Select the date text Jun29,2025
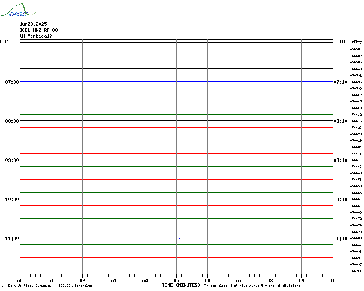364x291 pixels. pyautogui.click(x=33, y=24)
